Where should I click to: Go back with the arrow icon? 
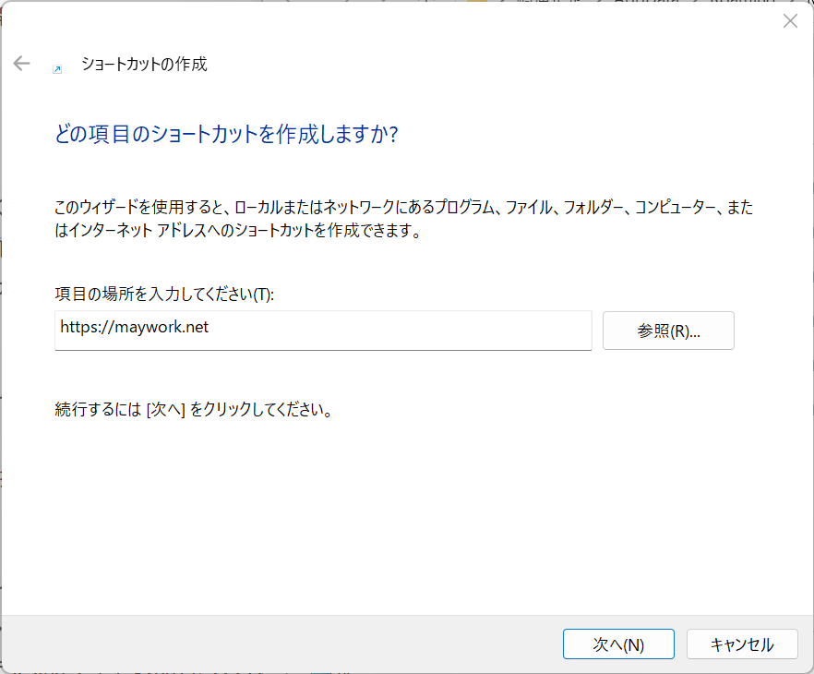[x=22, y=64]
